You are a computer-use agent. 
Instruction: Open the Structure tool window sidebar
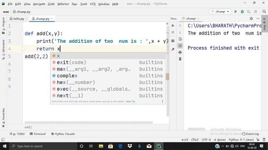pyautogui.click(x=3, y=50)
